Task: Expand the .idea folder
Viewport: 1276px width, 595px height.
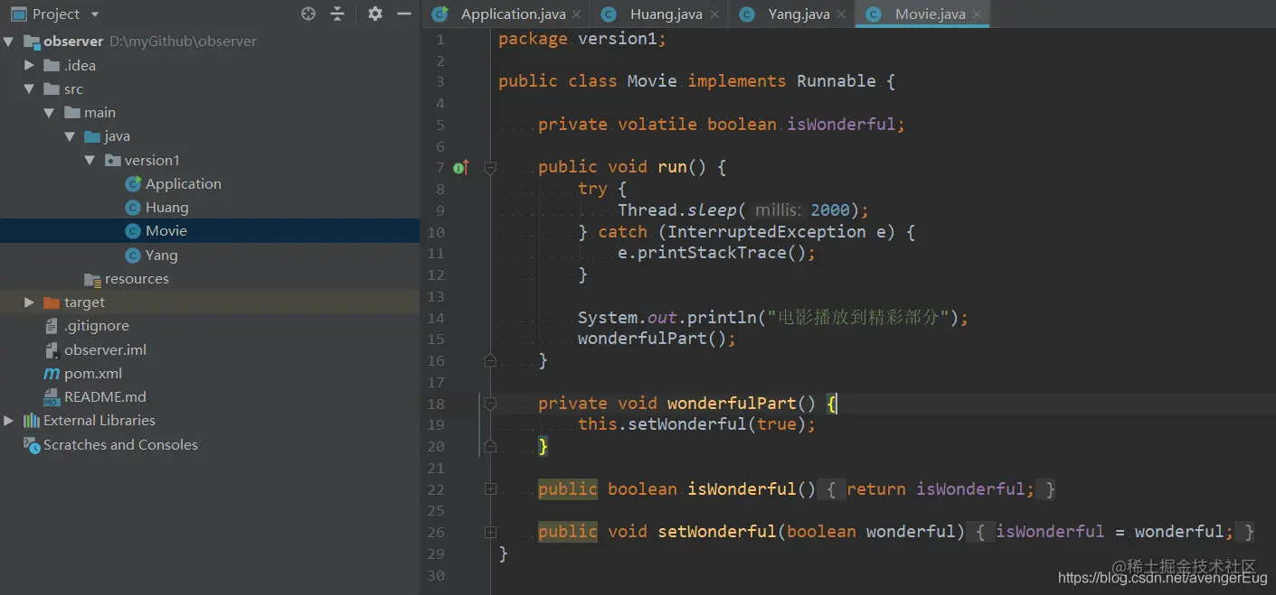Action: coord(29,65)
